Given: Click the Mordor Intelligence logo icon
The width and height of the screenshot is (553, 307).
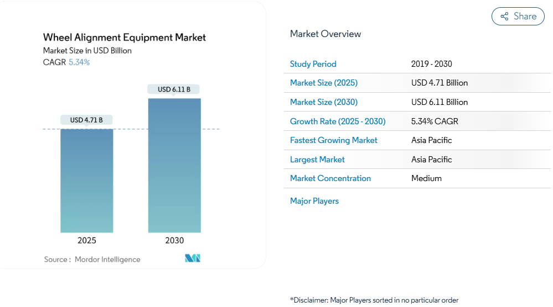Looking at the screenshot, I should click(192, 258).
